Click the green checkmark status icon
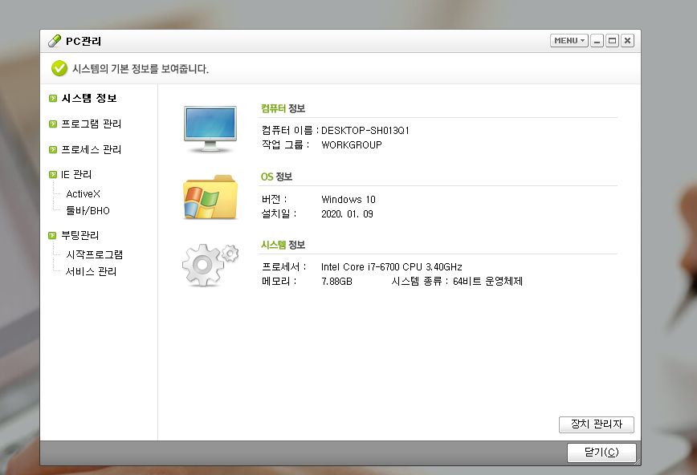This screenshot has width=697, height=475. click(59, 68)
